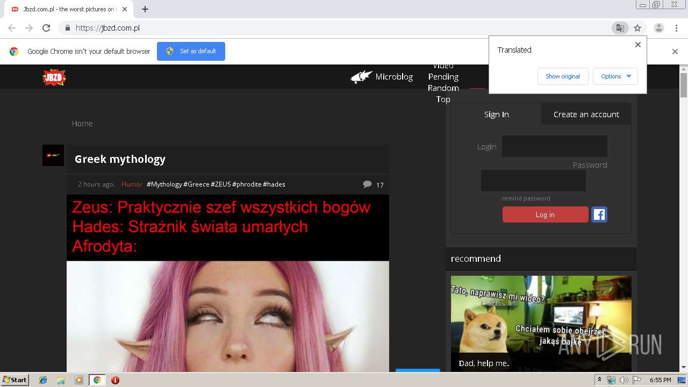This screenshot has width=688, height=387.
Task: Click the #hades tag
Action: point(274,184)
